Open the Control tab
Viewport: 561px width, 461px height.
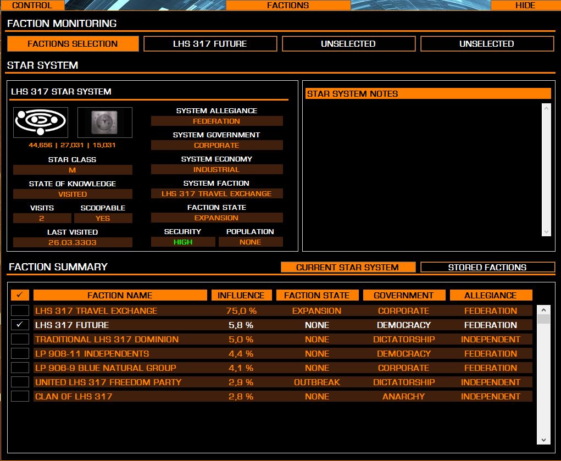pos(32,5)
